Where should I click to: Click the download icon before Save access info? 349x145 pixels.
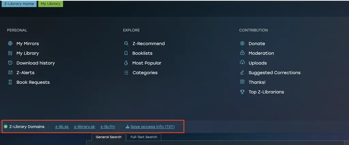click(127, 127)
